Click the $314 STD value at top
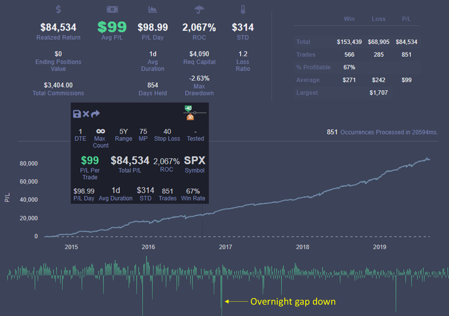Screen dimensions: 449x316 (243, 27)
